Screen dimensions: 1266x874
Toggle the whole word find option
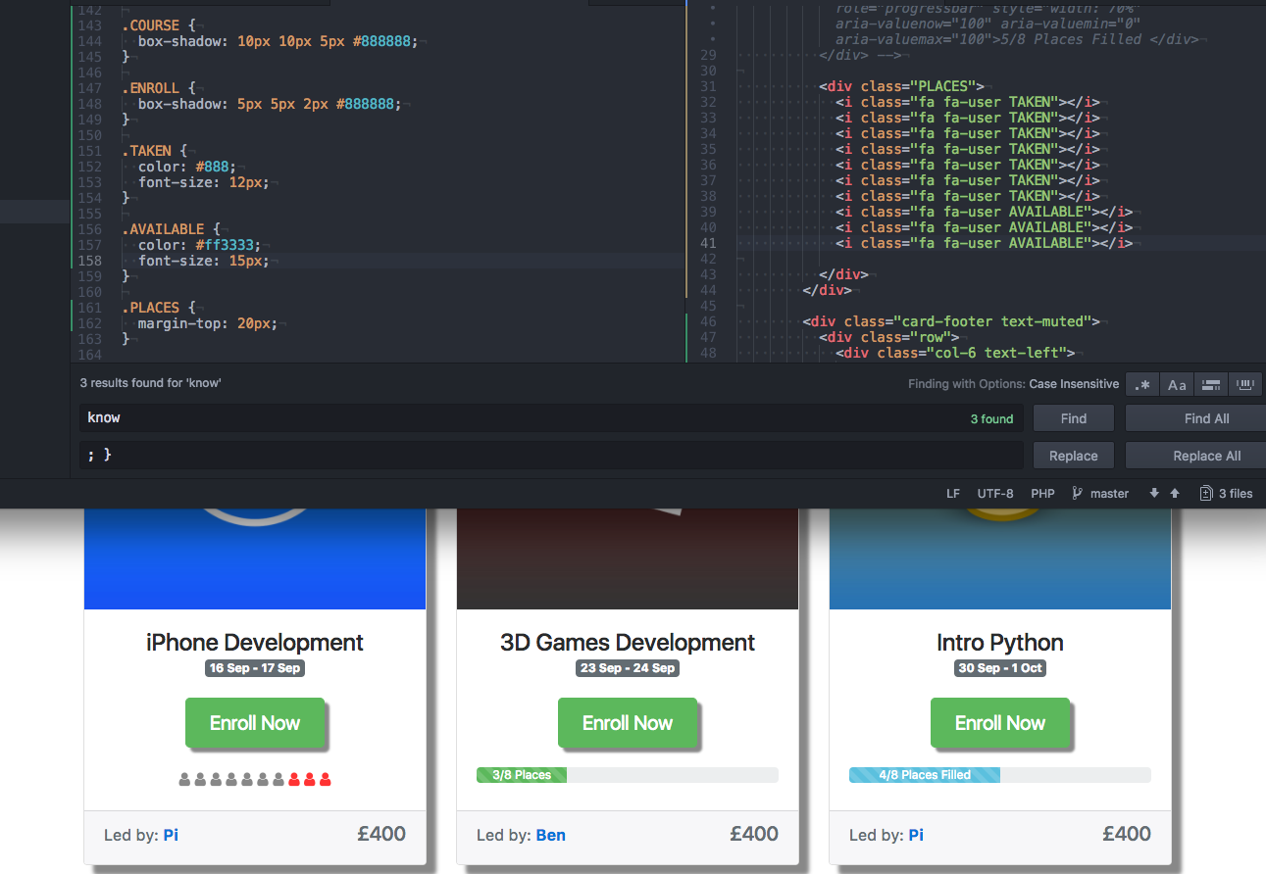pyautogui.click(x=1245, y=385)
